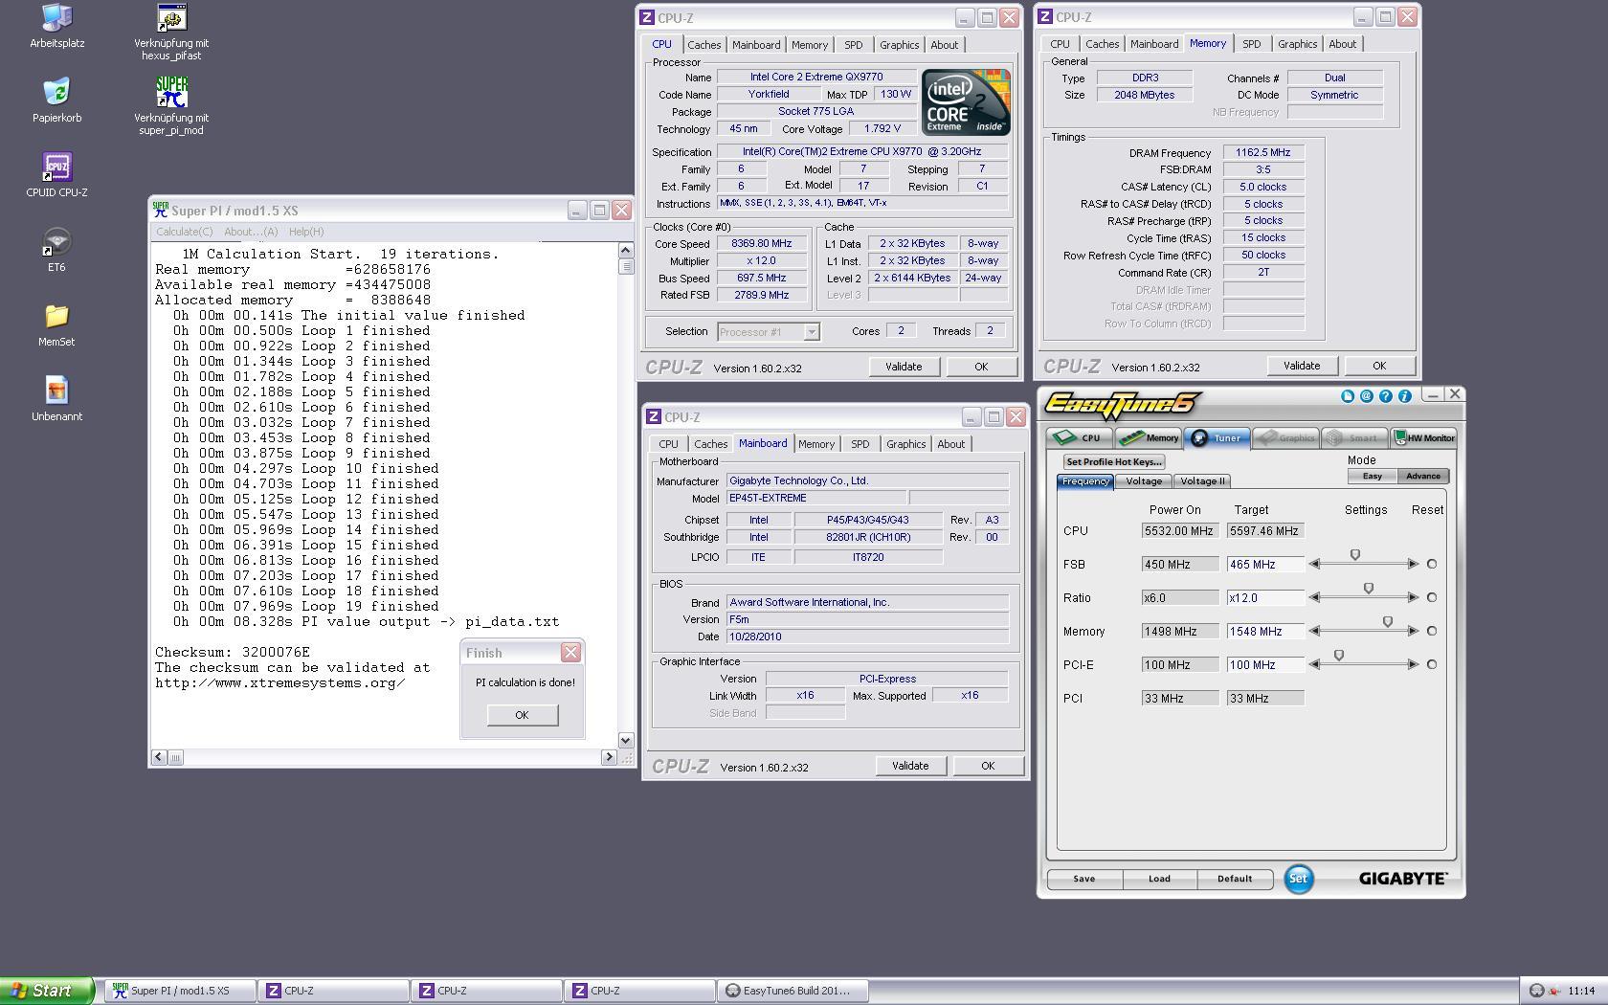This screenshot has height=1005, width=1608.
Task: Click the EasyTune6 page icon in header
Action: point(1348,396)
